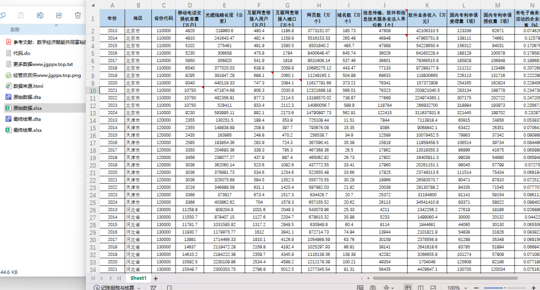Switch to normal view icon in status bar
The image size is (540, 290).
[x=408, y=287]
